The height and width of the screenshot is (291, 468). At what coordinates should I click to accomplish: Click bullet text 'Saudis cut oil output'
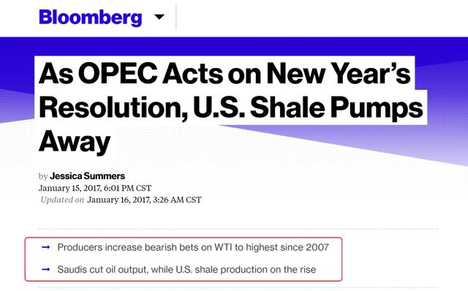point(102,270)
